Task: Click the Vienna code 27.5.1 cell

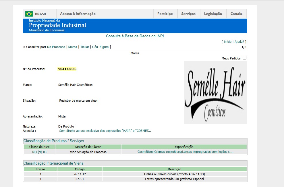Action: 80,179
